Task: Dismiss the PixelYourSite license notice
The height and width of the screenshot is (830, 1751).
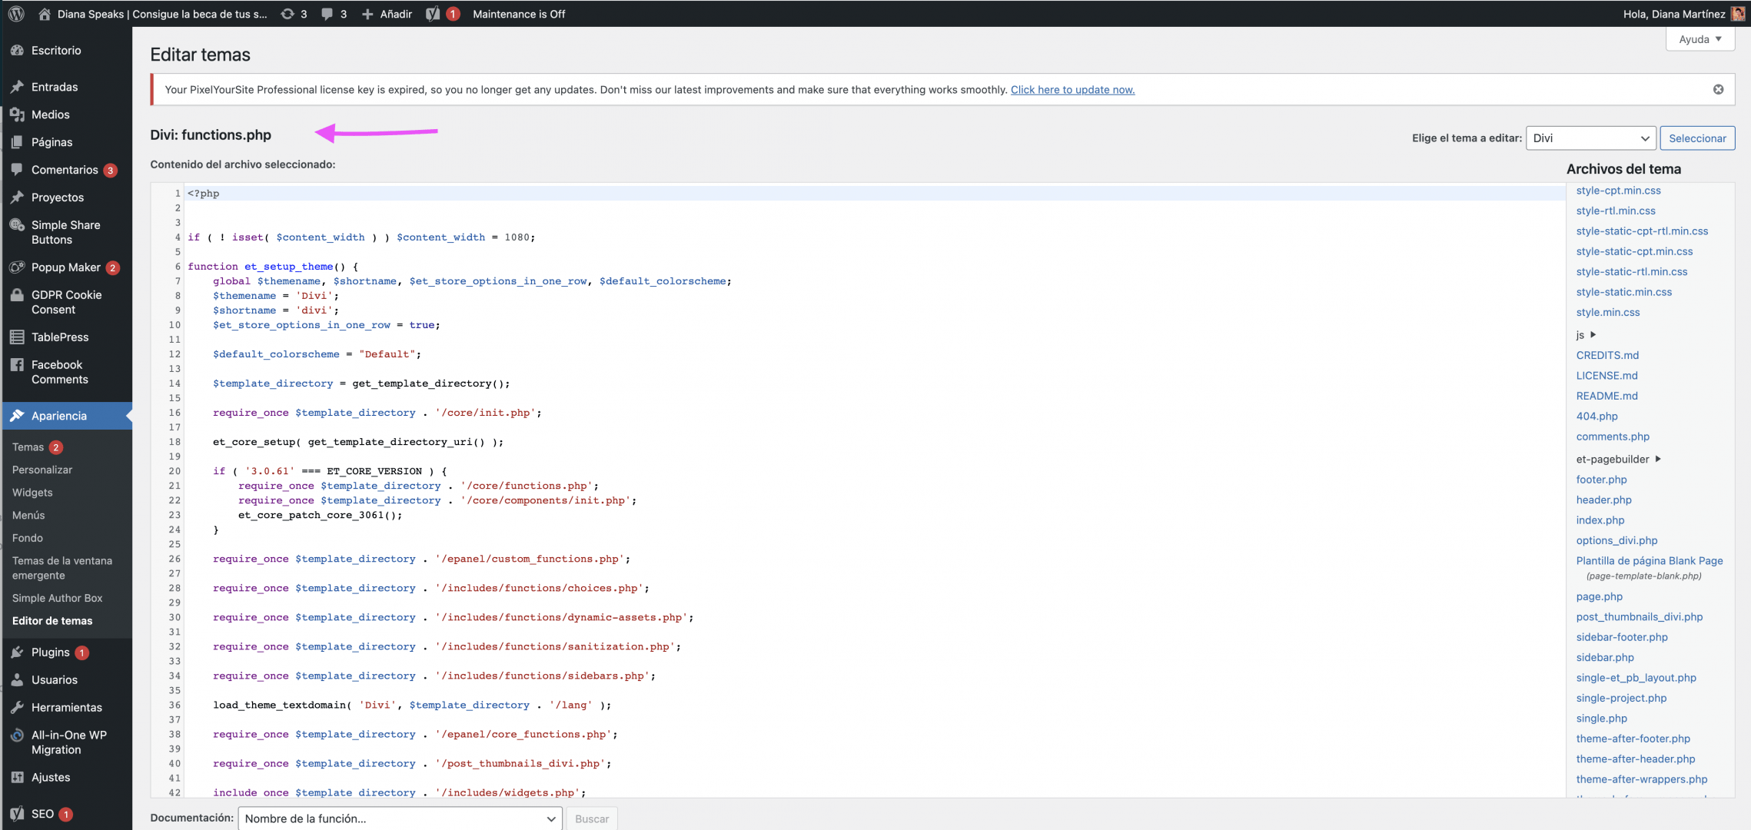Action: (x=1718, y=89)
